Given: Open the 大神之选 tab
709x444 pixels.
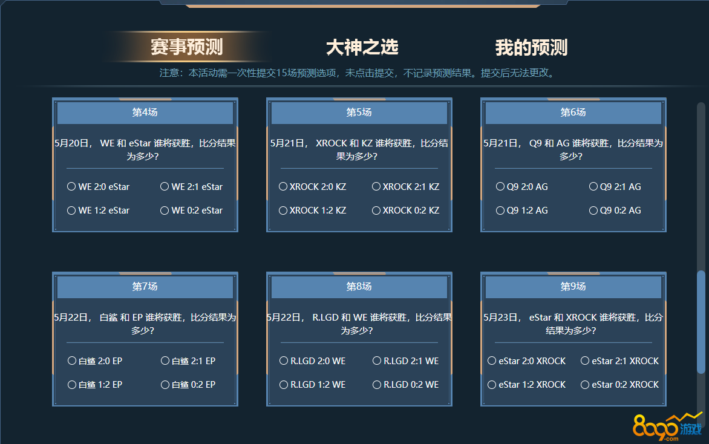Looking at the screenshot, I should tap(362, 47).
